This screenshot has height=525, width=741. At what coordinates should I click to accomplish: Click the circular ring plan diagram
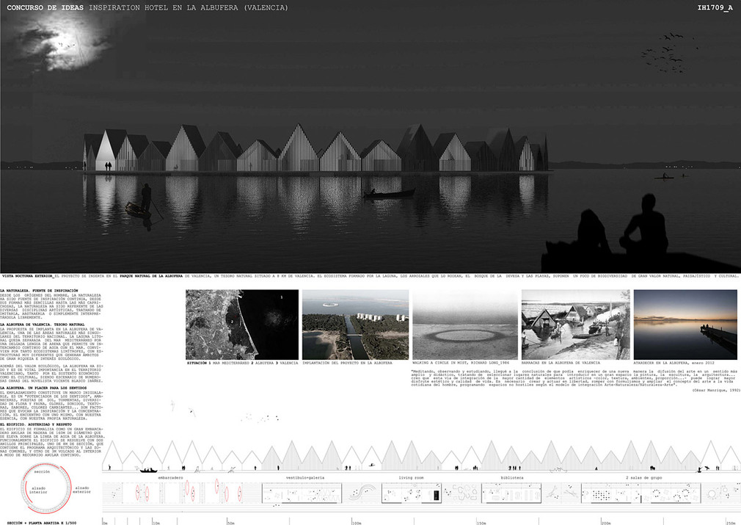point(45,489)
